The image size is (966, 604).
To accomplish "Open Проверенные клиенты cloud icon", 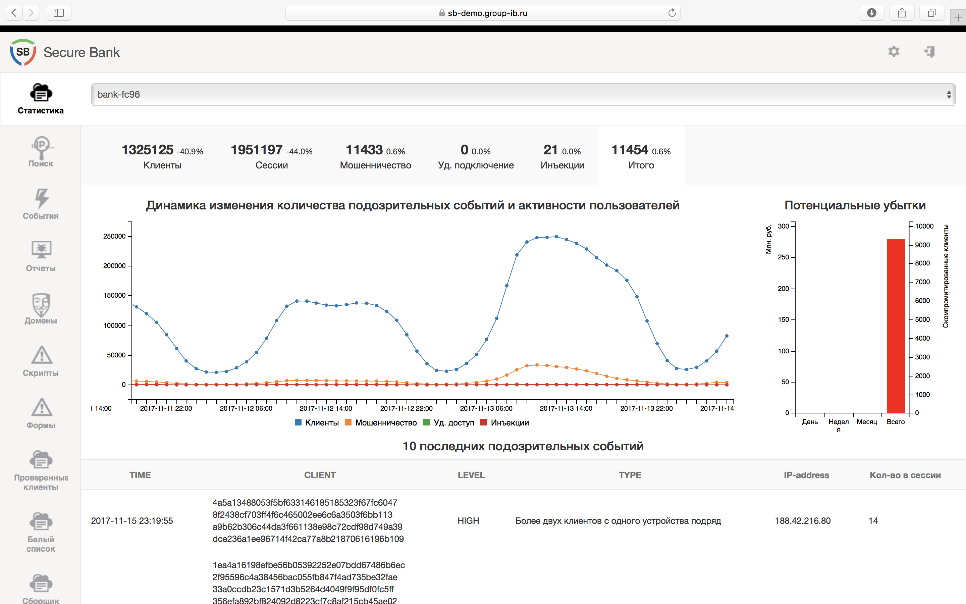I will tap(41, 460).
